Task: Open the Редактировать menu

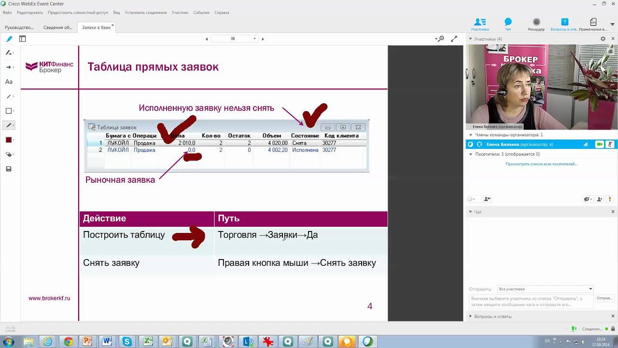Action: [x=30, y=13]
